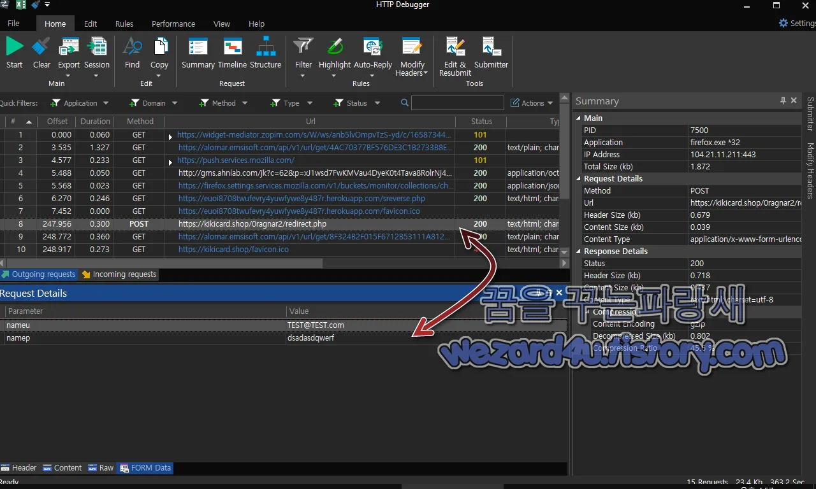Open the Modify Headers tool

pyautogui.click(x=412, y=57)
